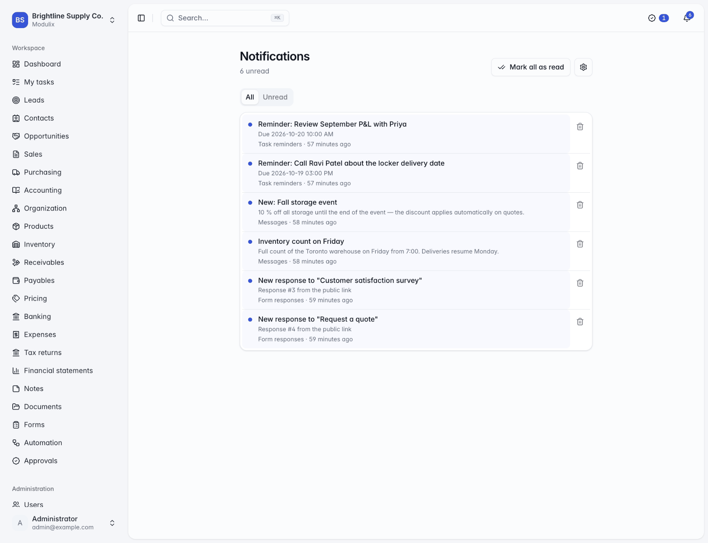Open Financial statements page

tap(63, 370)
